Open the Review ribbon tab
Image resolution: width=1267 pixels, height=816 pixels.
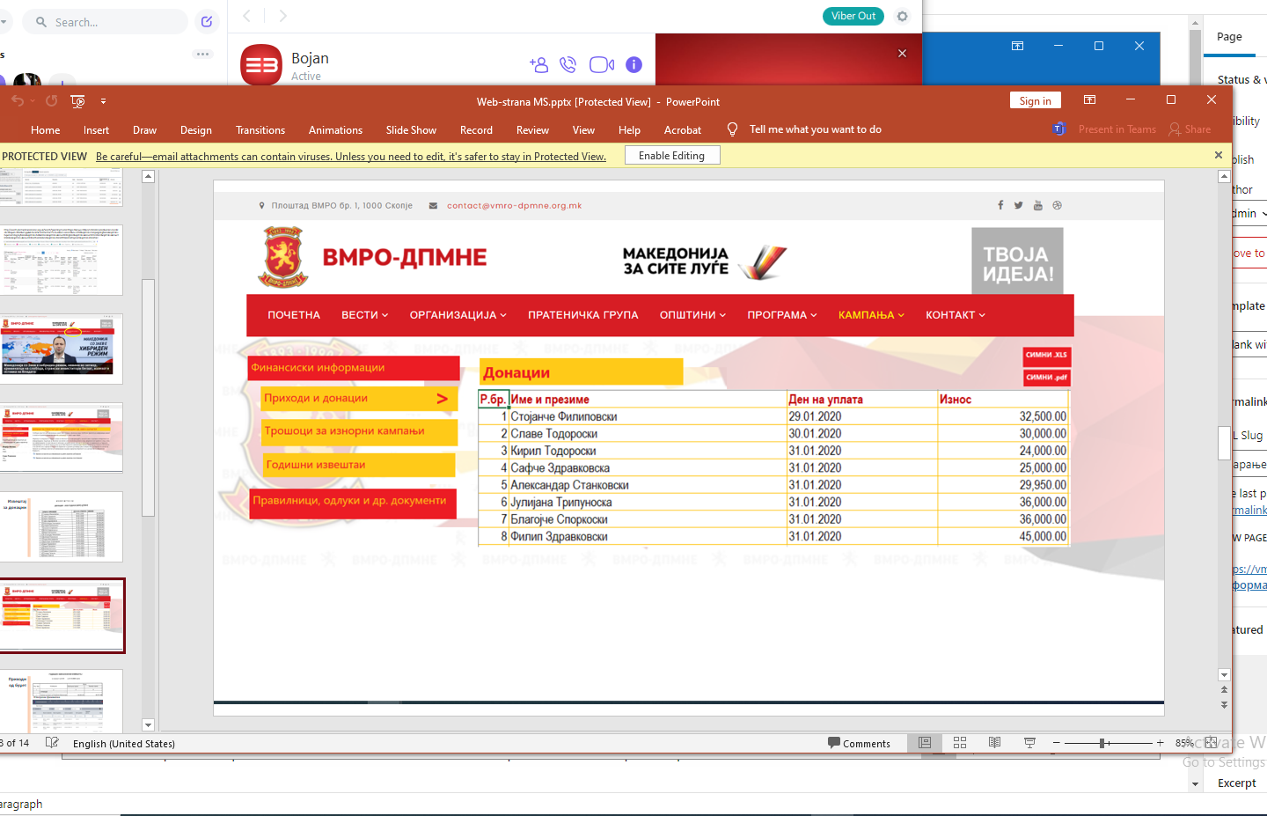point(532,130)
